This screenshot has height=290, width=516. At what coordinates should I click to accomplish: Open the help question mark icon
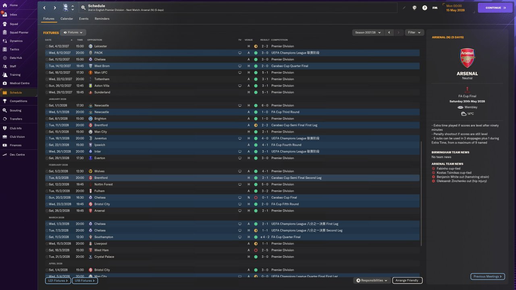tap(424, 8)
